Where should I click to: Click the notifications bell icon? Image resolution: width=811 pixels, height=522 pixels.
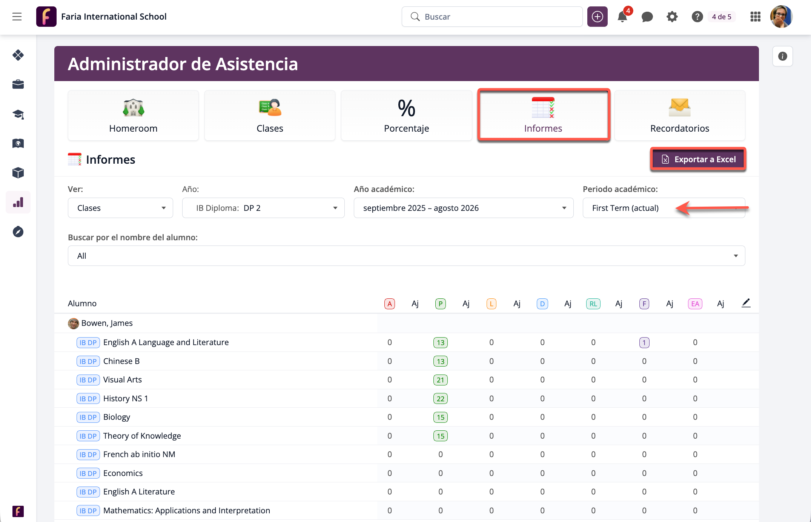[x=622, y=17]
